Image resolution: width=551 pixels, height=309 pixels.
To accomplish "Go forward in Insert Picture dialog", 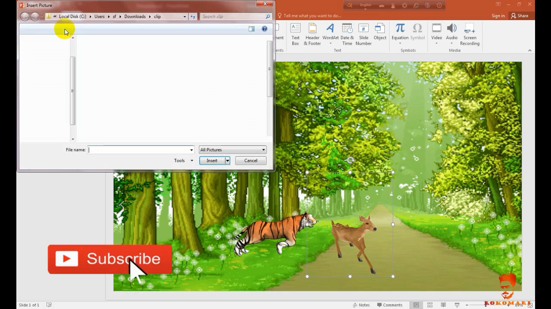I will point(35,16).
